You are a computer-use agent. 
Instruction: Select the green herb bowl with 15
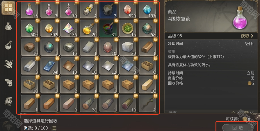[128, 28]
